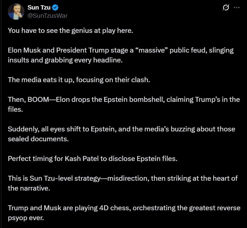Image resolution: width=247 pixels, height=228 pixels.
Task: Open the @SunTzusWar handle link
Action: 47,15
